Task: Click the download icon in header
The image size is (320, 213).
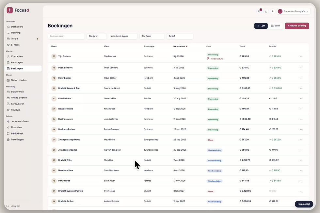Action: (266, 11)
